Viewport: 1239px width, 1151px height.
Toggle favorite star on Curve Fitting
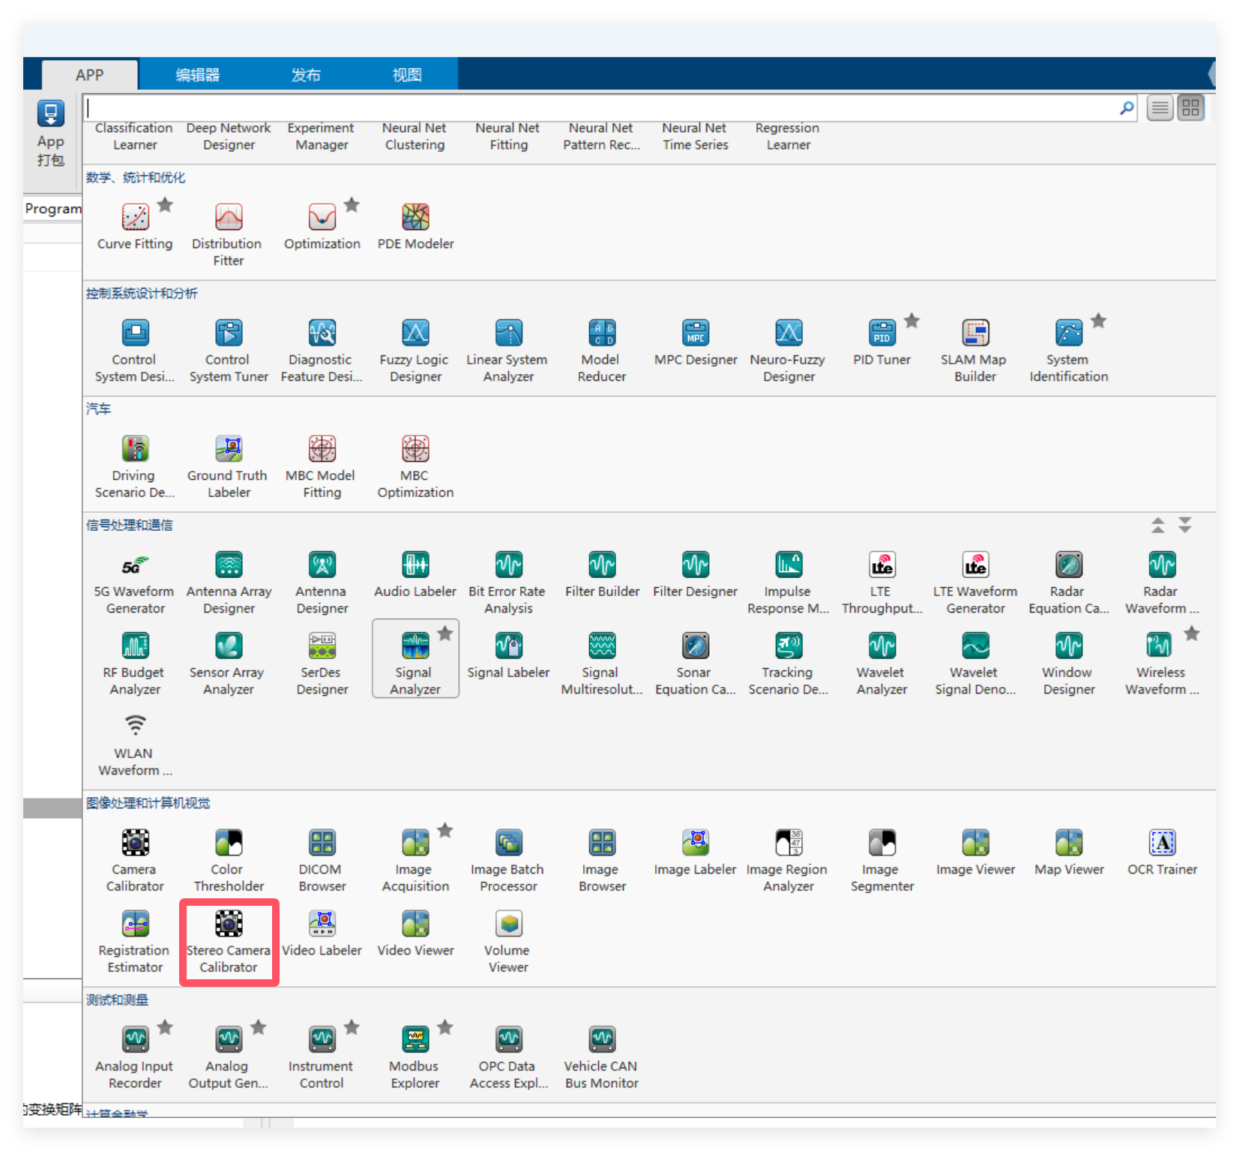(x=166, y=205)
